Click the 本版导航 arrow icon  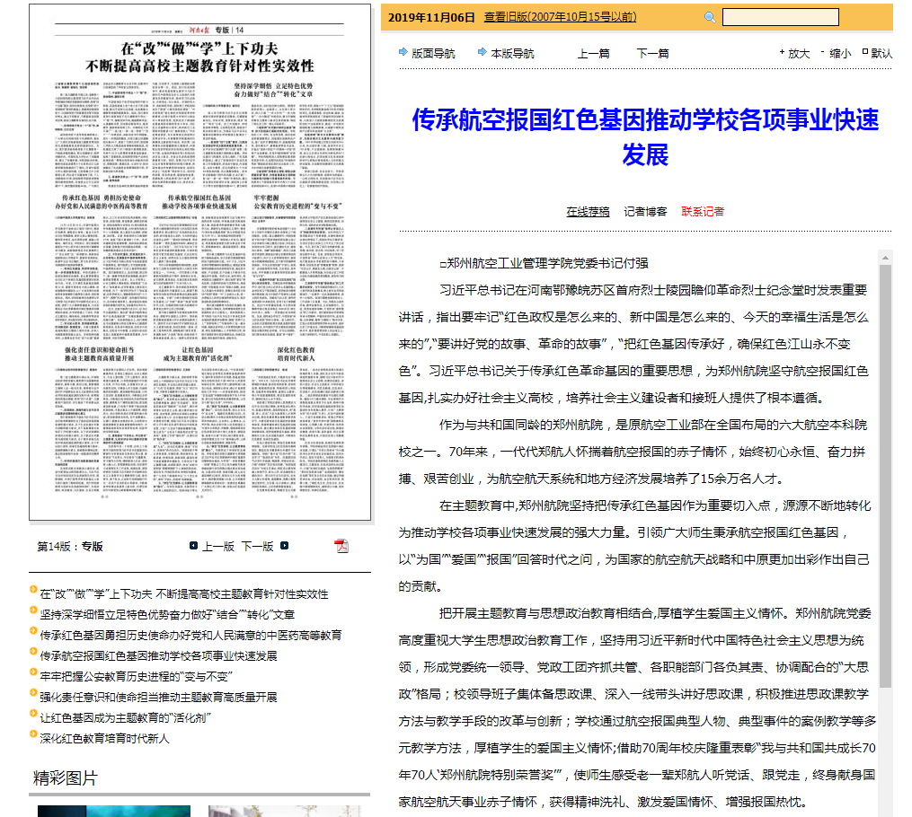483,52
